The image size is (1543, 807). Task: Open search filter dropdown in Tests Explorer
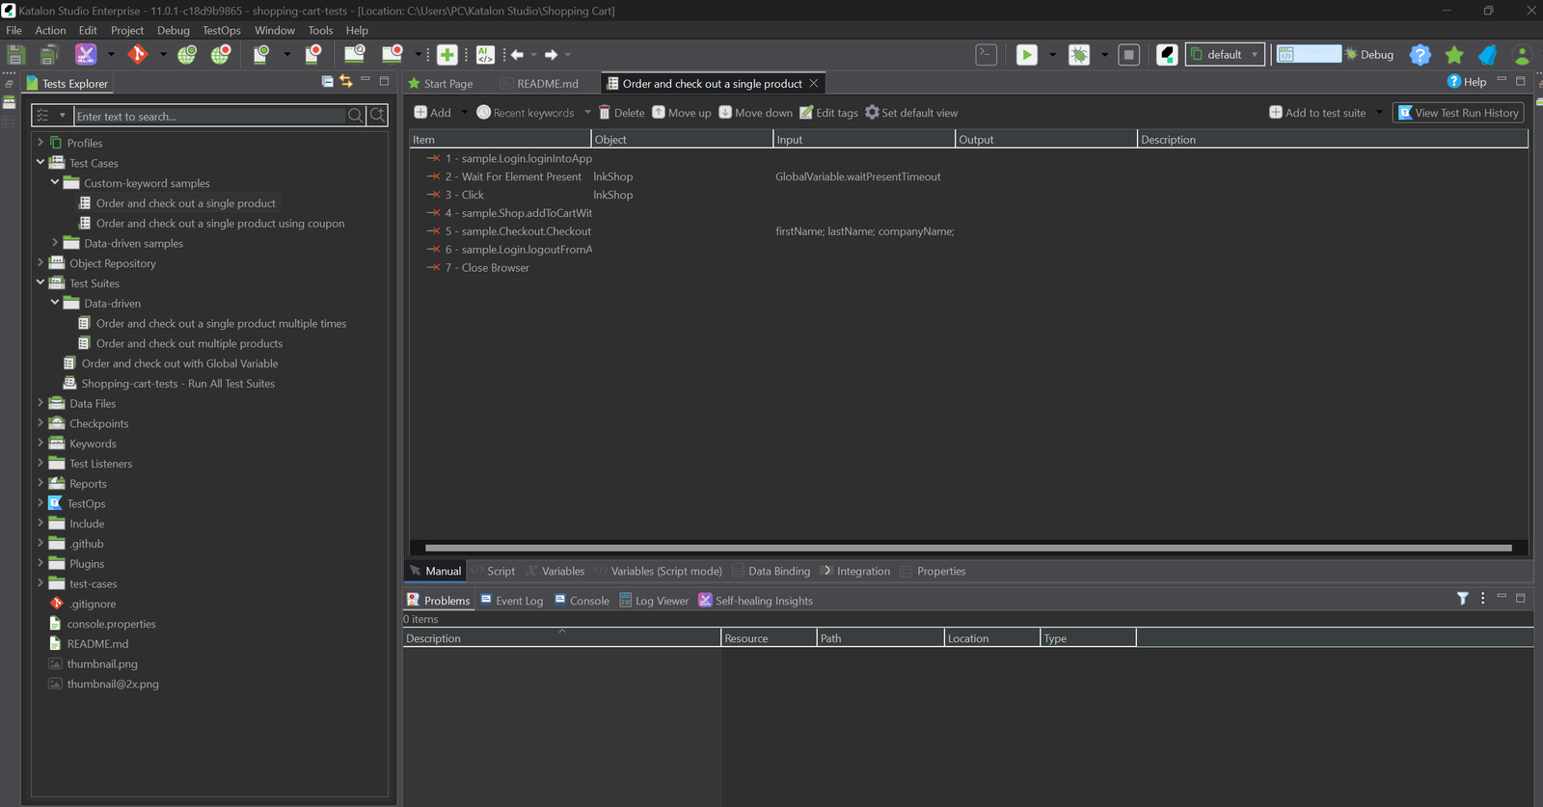(x=63, y=116)
